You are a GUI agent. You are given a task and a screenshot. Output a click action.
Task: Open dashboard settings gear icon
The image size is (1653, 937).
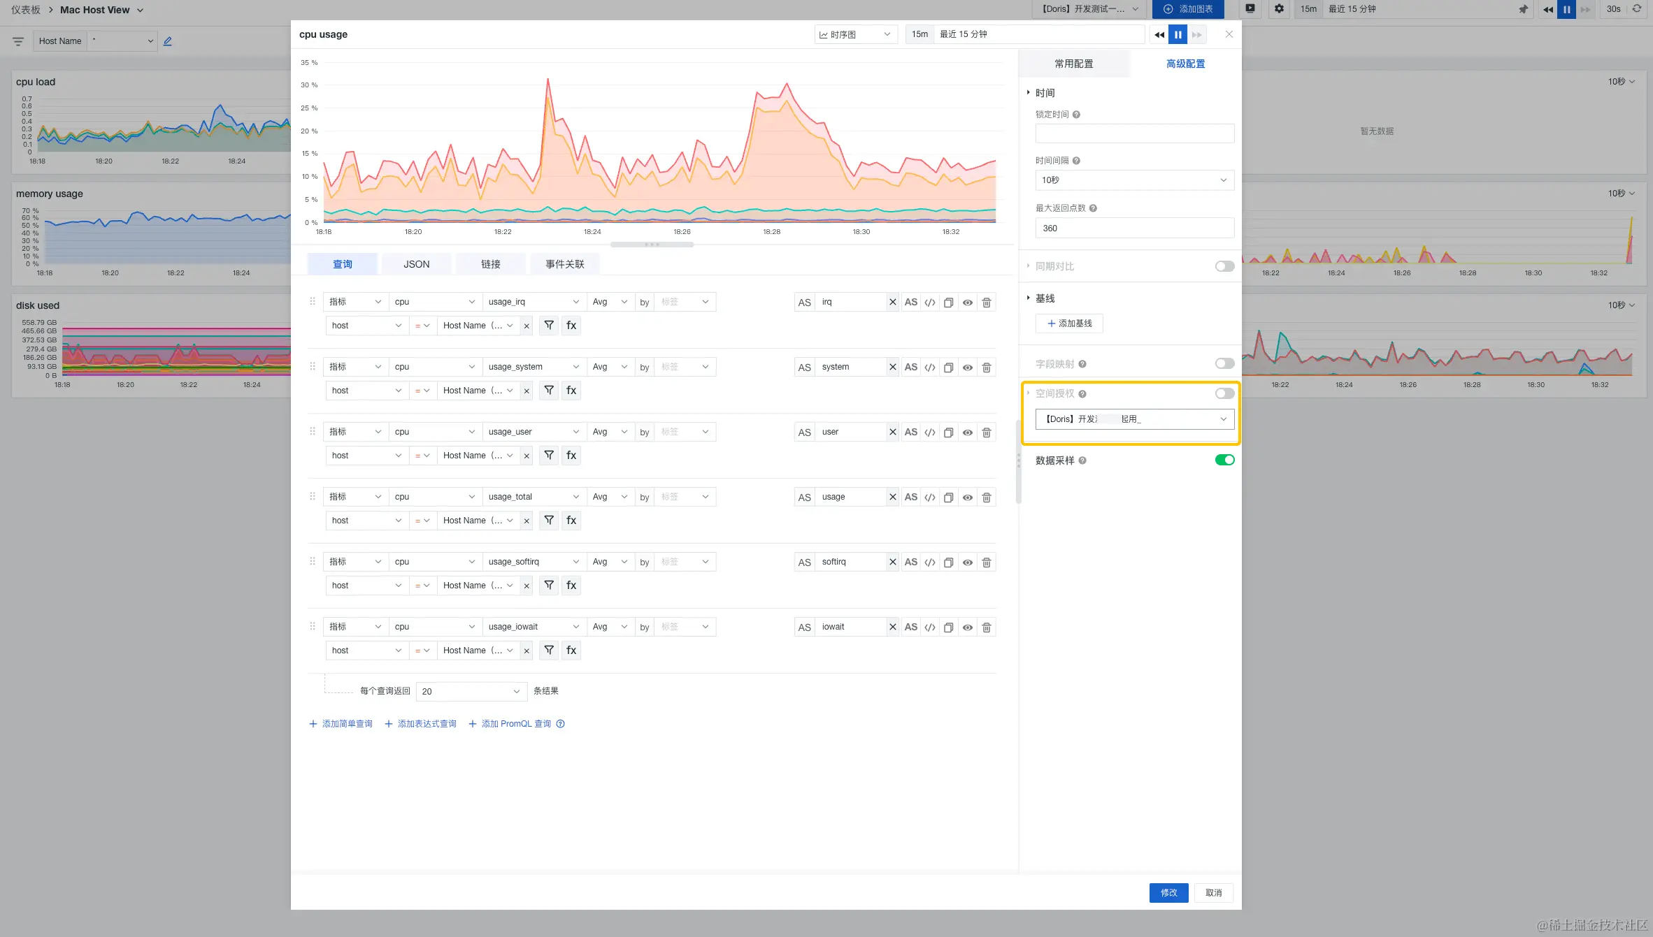pos(1279,9)
